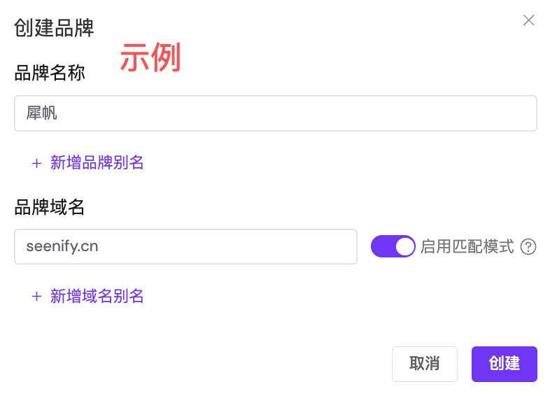This screenshot has width=550, height=396.
Task: Focus the 品牌名称 input field
Action: point(275,113)
